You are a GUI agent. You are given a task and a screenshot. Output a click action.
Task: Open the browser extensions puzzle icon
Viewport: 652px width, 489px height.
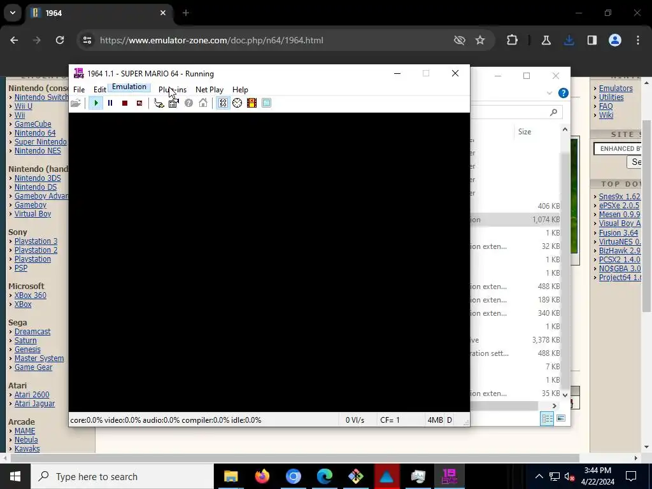coord(513,40)
